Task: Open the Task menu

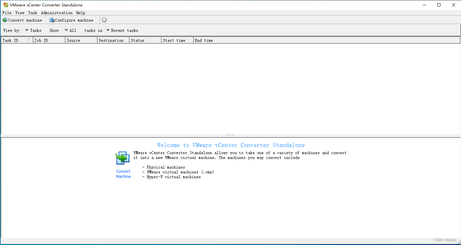Action: tap(33, 13)
